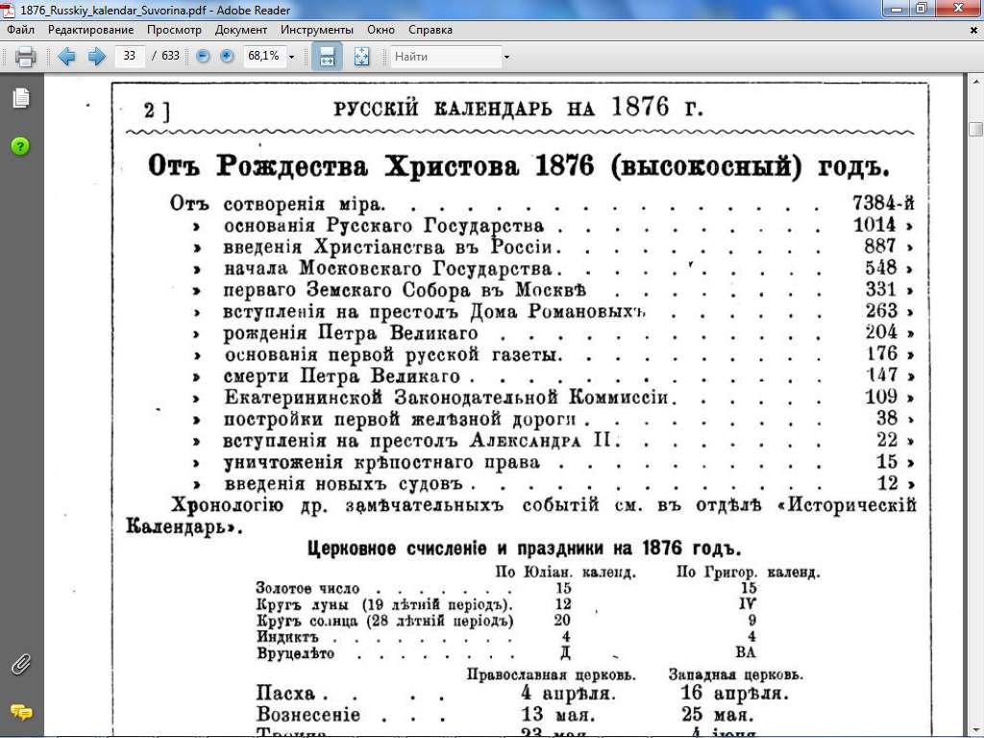Open the Инструменты menu

316,30
